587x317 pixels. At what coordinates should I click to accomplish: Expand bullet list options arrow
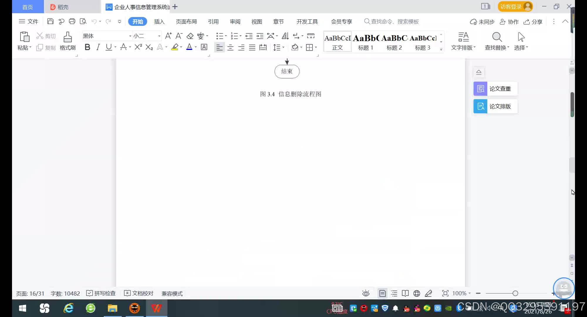pyautogui.click(x=226, y=36)
